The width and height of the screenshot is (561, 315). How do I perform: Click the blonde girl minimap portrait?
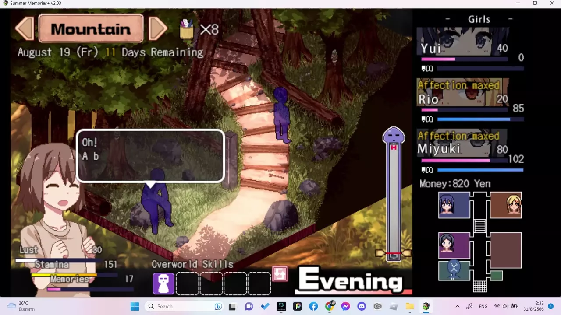506,205
